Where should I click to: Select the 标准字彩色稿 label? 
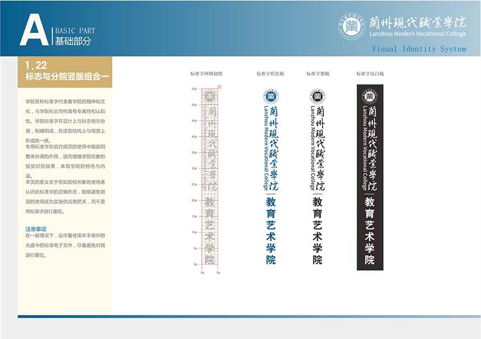[270, 74]
